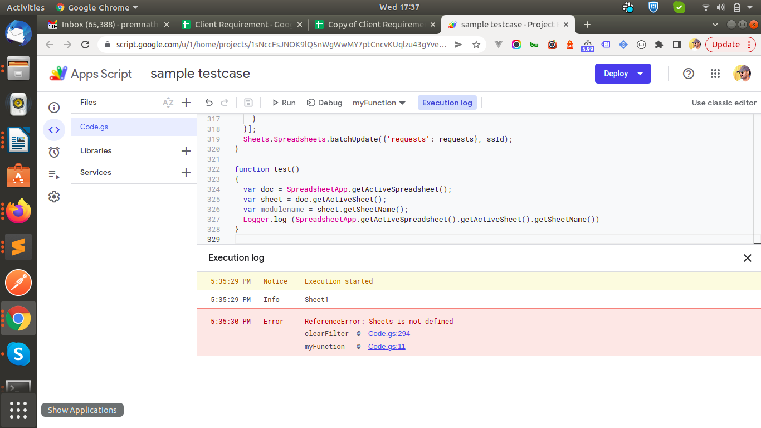
Task: Click line 327 Logger.log statement
Action: click(421, 220)
